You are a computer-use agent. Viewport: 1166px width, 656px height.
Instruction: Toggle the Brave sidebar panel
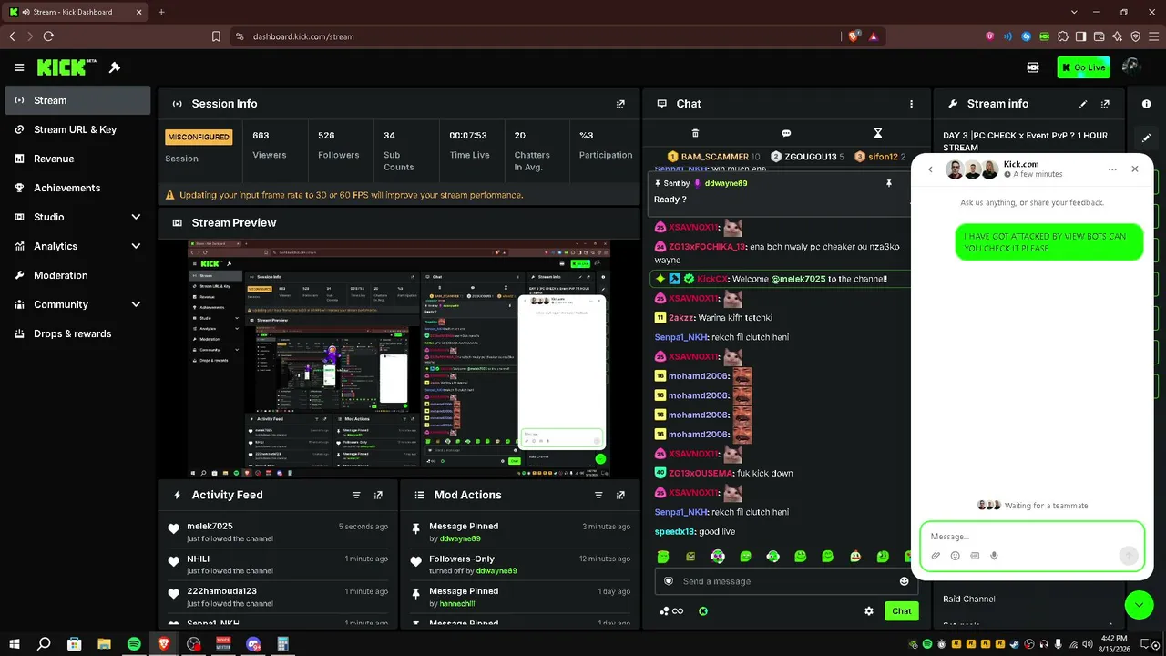1080,36
